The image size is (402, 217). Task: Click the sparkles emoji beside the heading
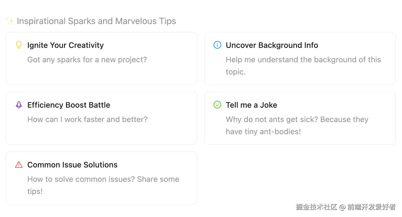coord(10,21)
